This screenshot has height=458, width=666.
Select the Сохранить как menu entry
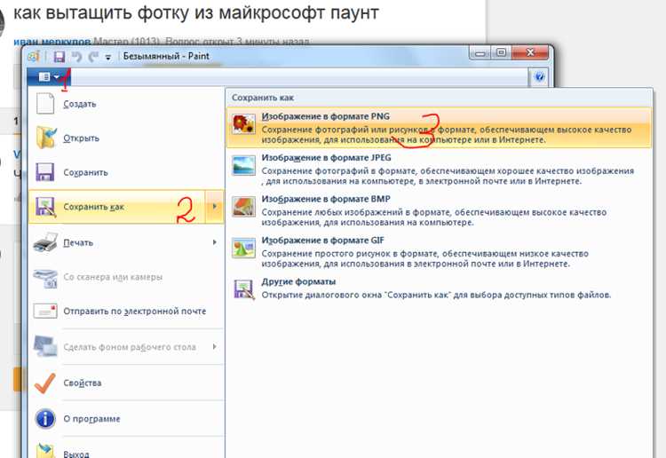coord(117,207)
